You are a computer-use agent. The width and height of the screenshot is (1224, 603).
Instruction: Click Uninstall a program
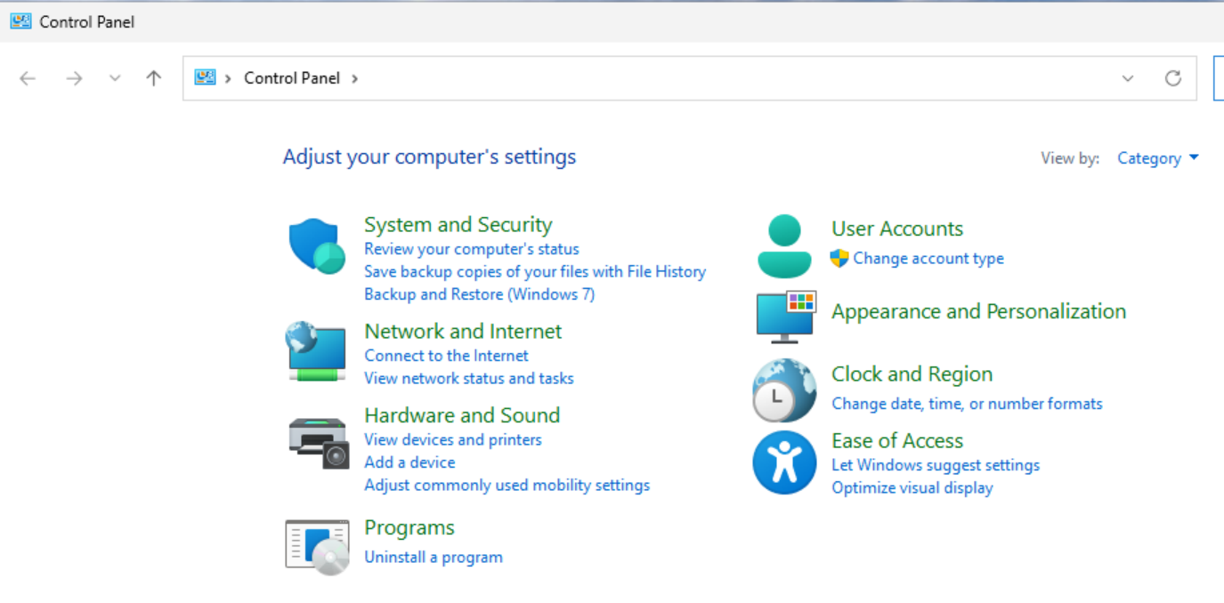pos(434,558)
